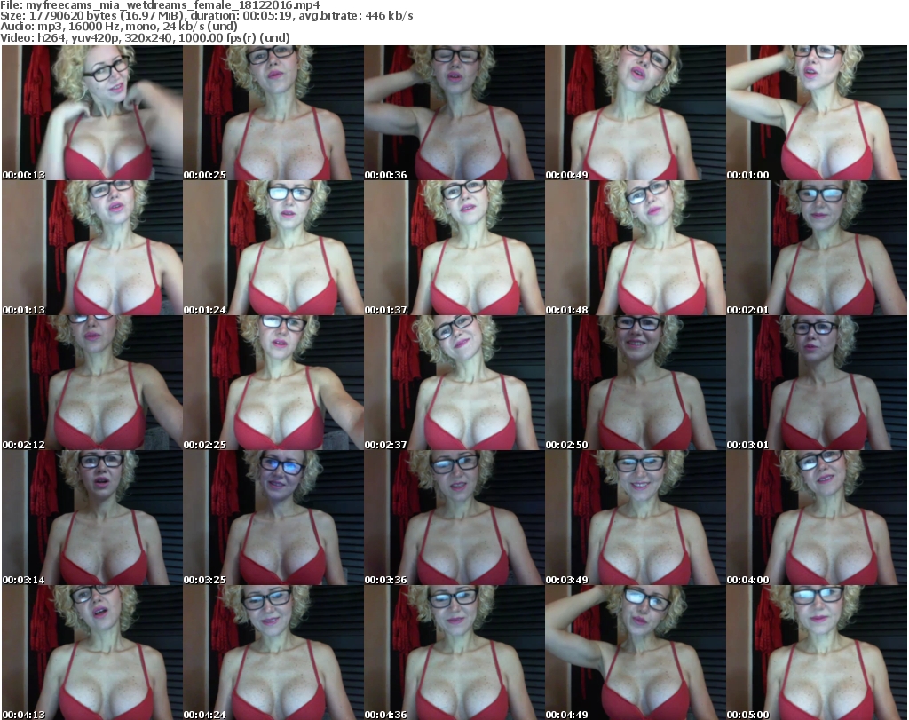Select the thumbnail frame timestamped 00:00:49
The width and height of the screenshot is (909, 720).
[x=636, y=113]
